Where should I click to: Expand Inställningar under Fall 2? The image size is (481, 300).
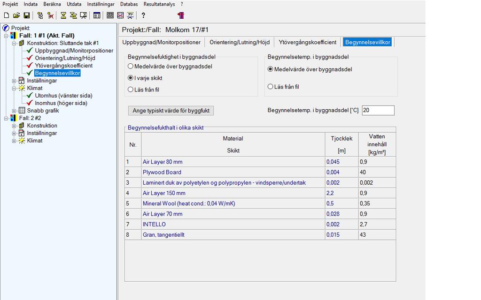[14, 134]
